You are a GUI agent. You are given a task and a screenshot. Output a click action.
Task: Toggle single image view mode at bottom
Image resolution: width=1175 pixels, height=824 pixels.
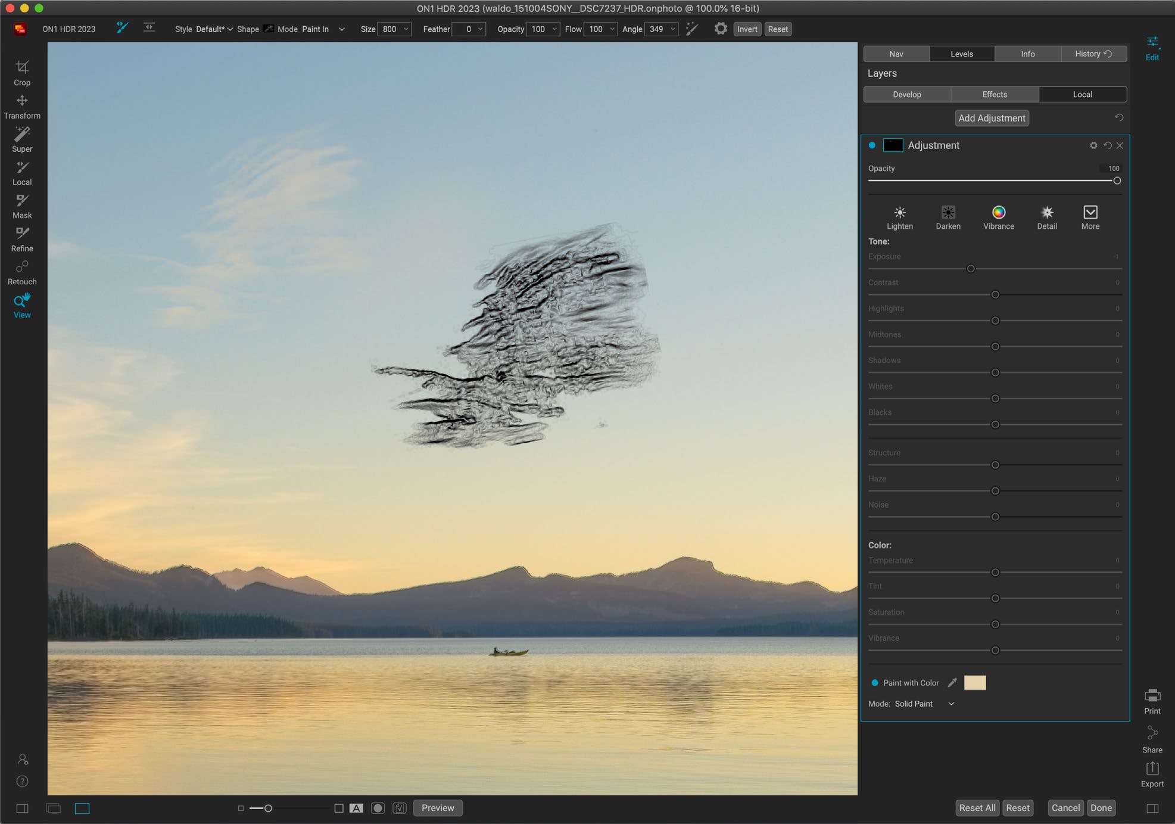point(82,809)
